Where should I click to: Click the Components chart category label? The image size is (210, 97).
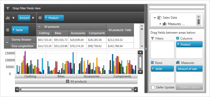tap(122, 76)
